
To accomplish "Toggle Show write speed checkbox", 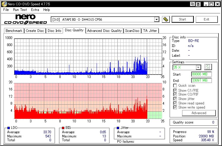I will [x=175, y=107].
